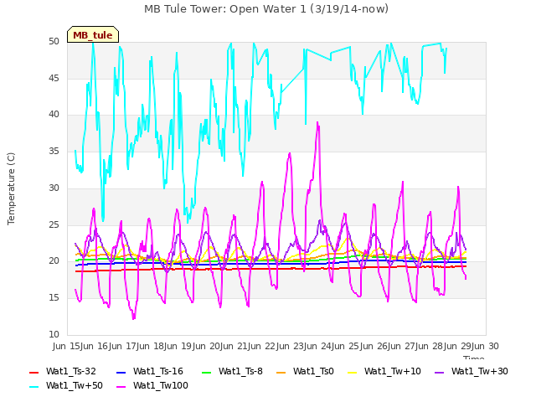Image resolution: width=536 pixels, height=402 pixels.
Task: Click the magenta minimum near 12 degrees
Action: tap(133, 318)
